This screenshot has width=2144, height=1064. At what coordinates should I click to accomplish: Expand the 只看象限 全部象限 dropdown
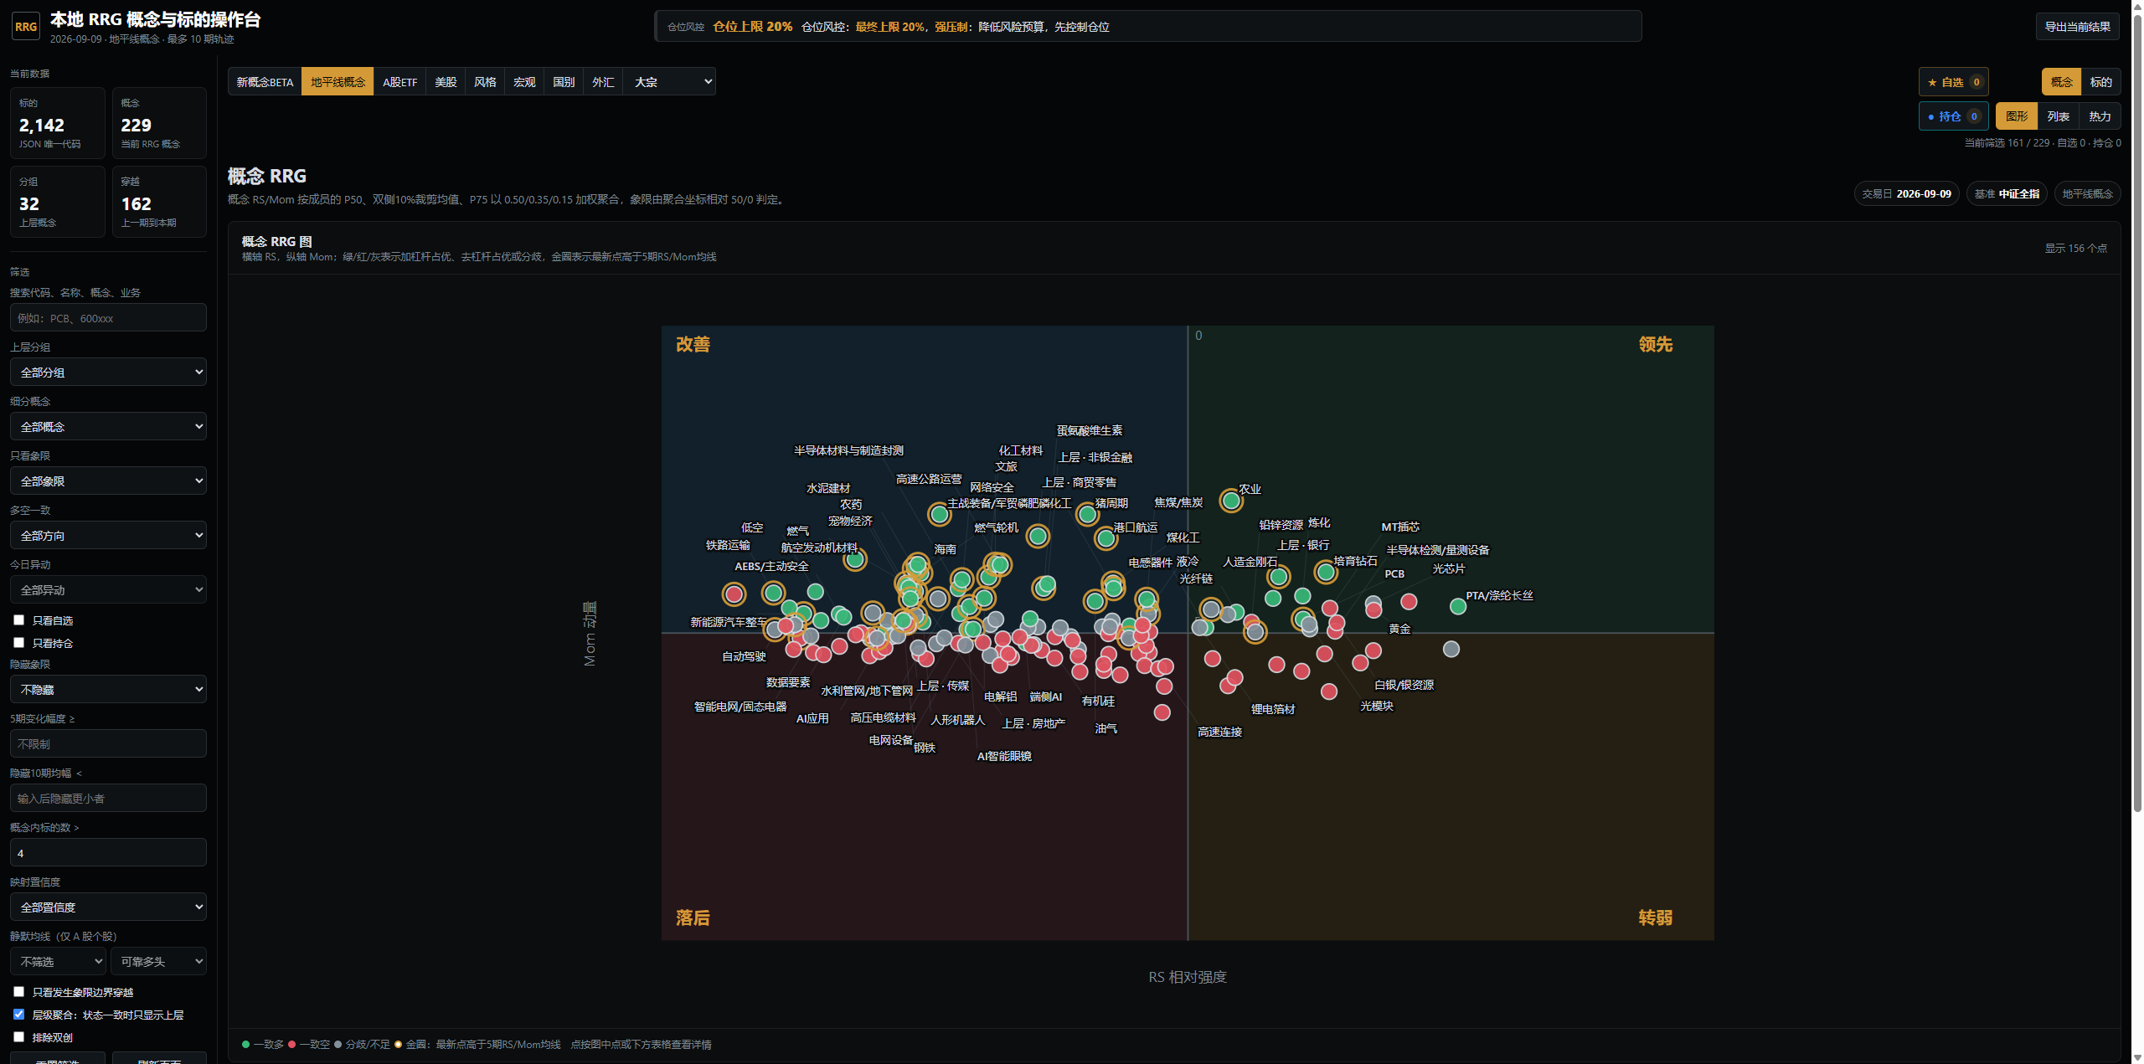[x=108, y=481]
